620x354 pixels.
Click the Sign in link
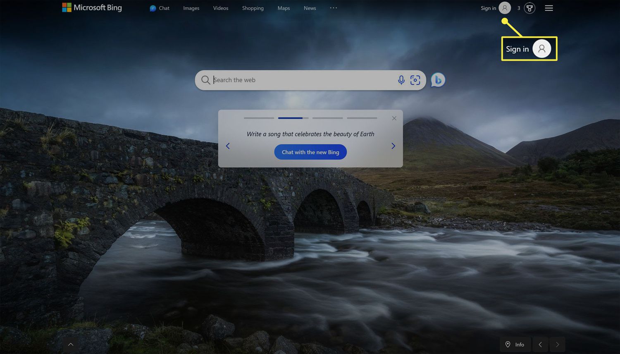[x=488, y=8]
